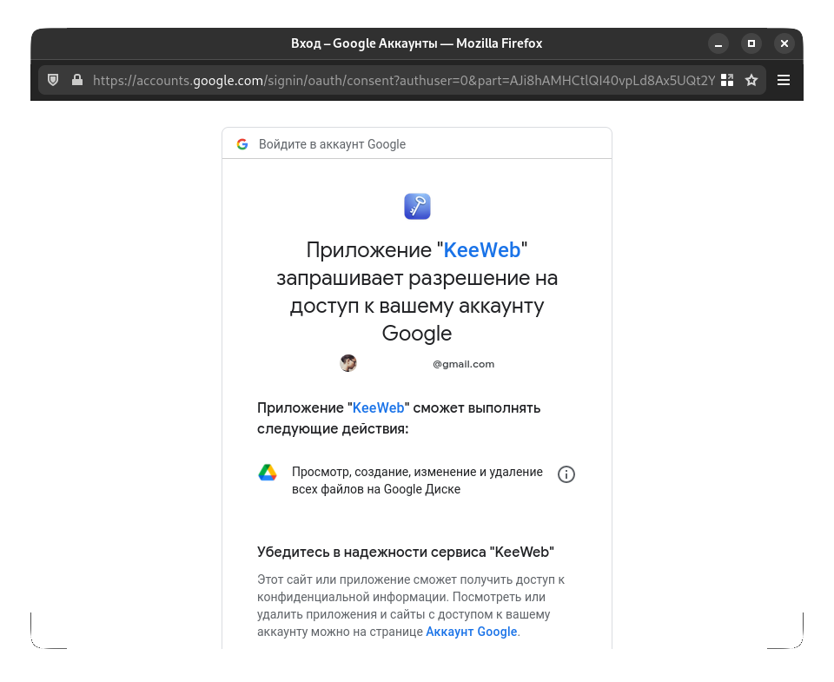This screenshot has height=682, width=834.
Task: Click the tracking protection shield icon
Action: [53, 80]
